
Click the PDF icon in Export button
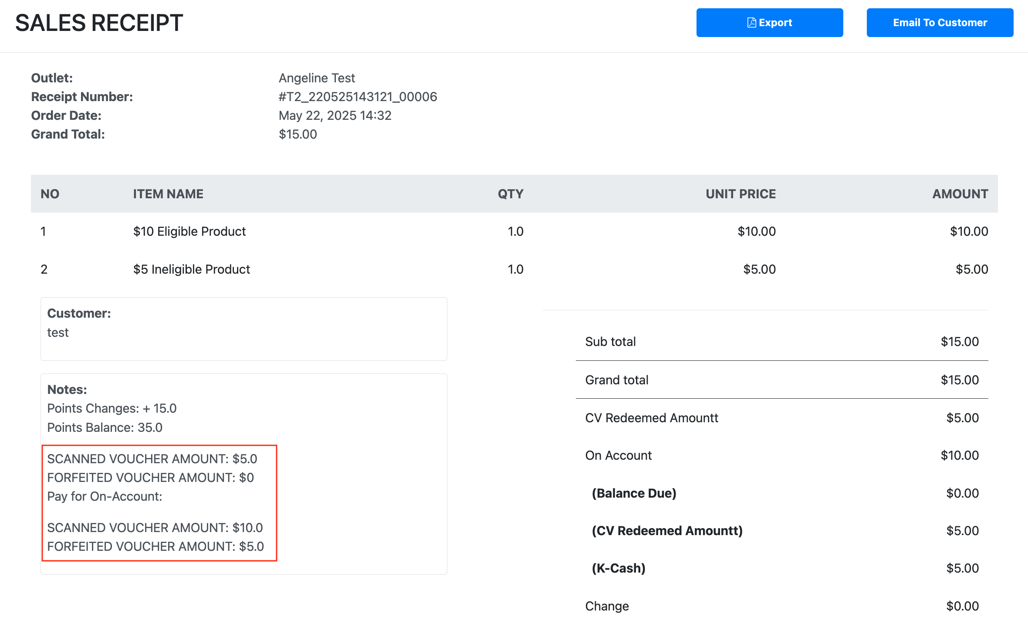[751, 23]
